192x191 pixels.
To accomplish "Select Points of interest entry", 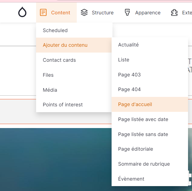I will click(x=63, y=105).
